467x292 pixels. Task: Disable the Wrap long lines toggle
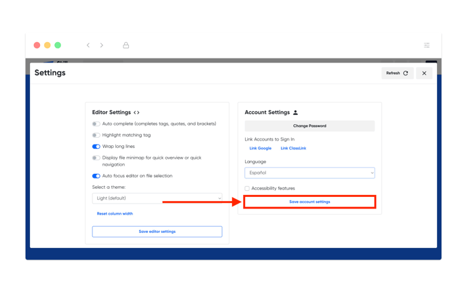click(96, 147)
